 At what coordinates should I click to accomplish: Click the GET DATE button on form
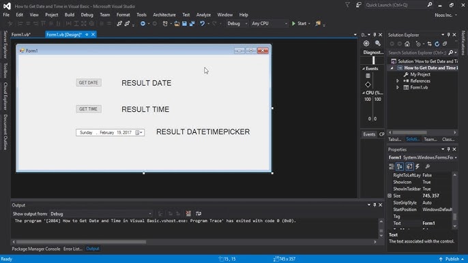click(x=89, y=82)
